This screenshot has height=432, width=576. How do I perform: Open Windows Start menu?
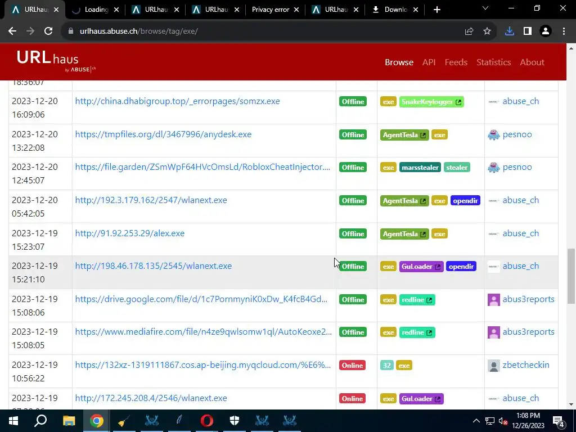coord(13,421)
